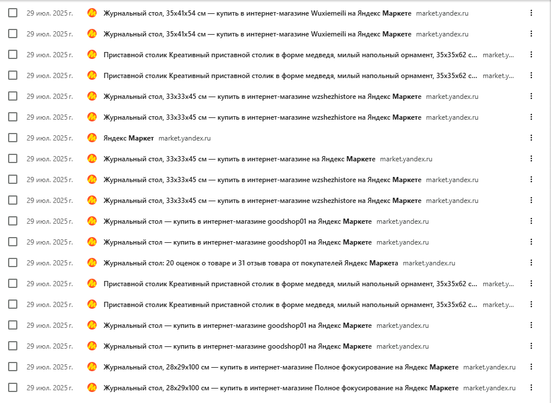Select the checkbox of the 20 оценок review entry
The width and height of the screenshot is (551, 403).
[13, 263]
